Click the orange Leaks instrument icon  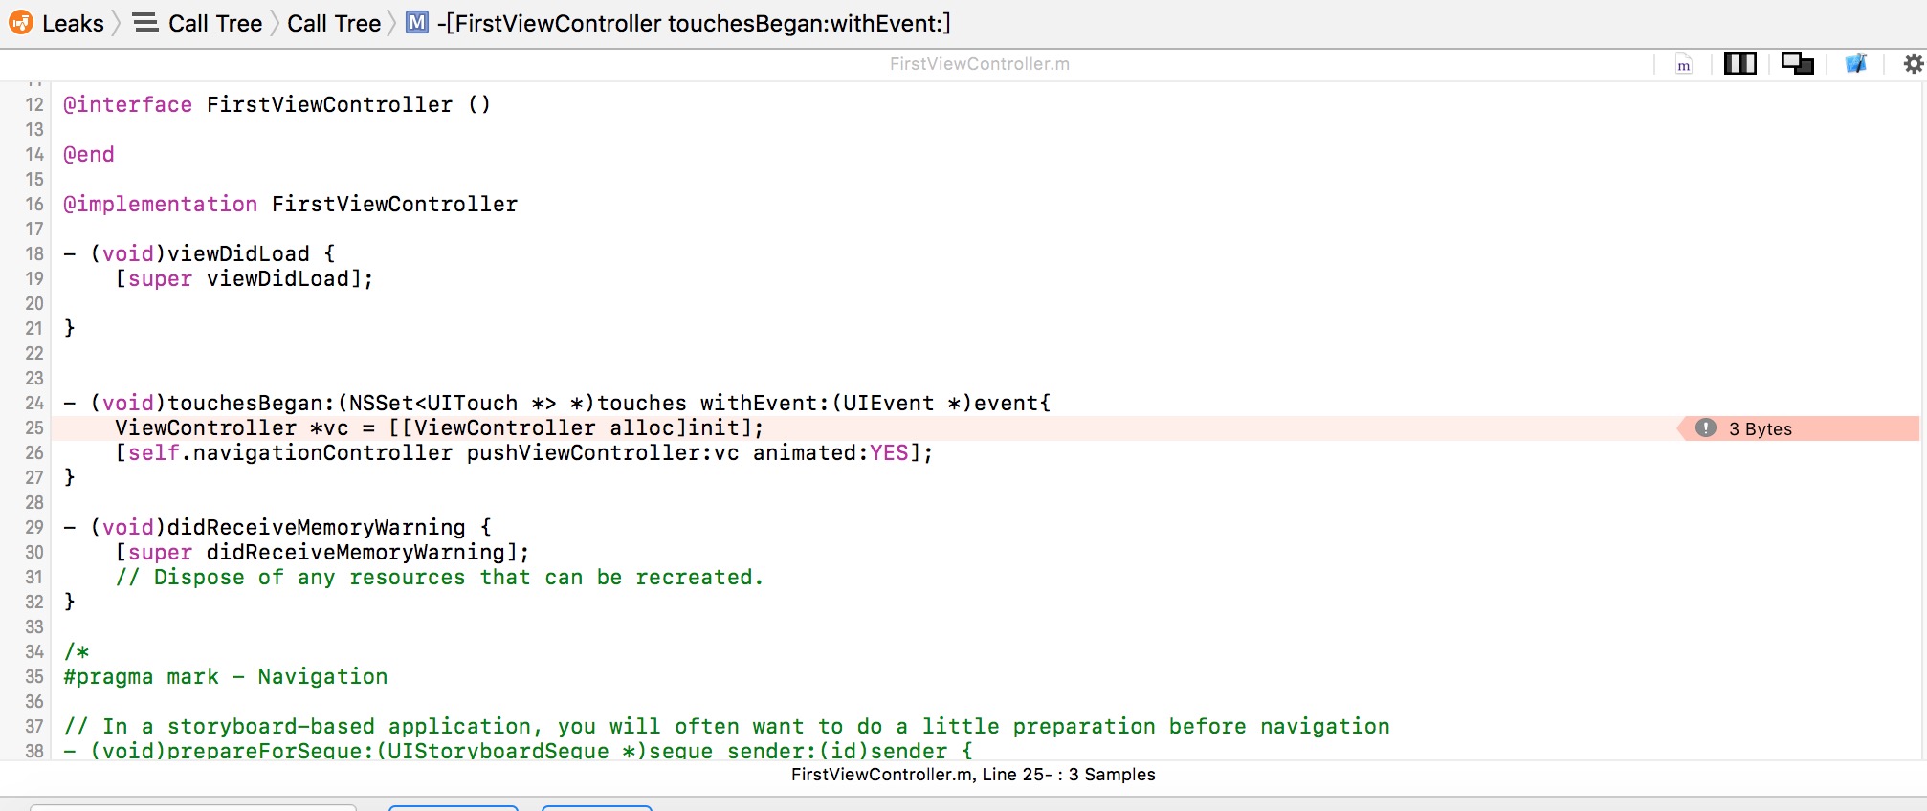21,23
